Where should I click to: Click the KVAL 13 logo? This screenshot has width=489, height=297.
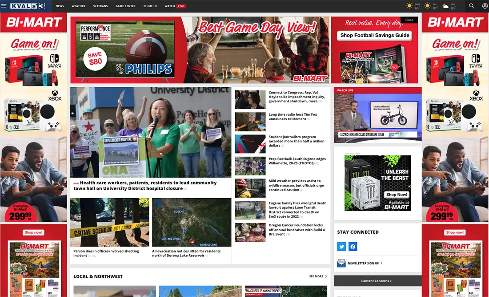point(28,6)
